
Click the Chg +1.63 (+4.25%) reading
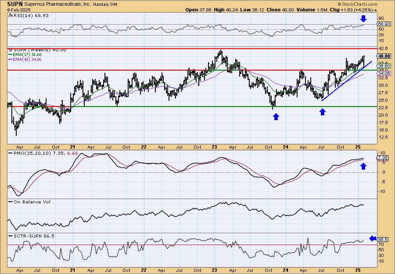pyautogui.click(x=351, y=10)
